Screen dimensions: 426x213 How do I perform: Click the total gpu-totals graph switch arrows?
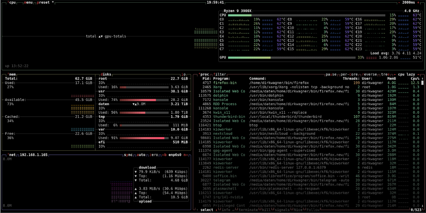pyautogui.click(x=100, y=36)
